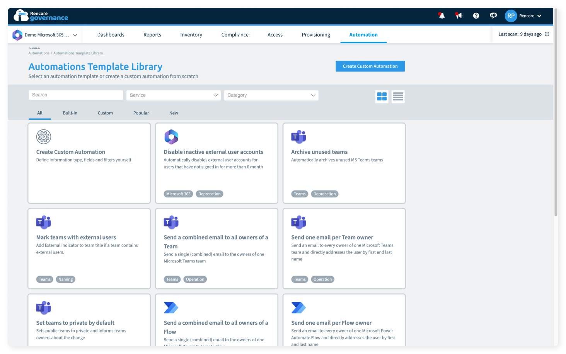The image size is (566, 354).
Task: Go to the Access section
Action: click(275, 35)
